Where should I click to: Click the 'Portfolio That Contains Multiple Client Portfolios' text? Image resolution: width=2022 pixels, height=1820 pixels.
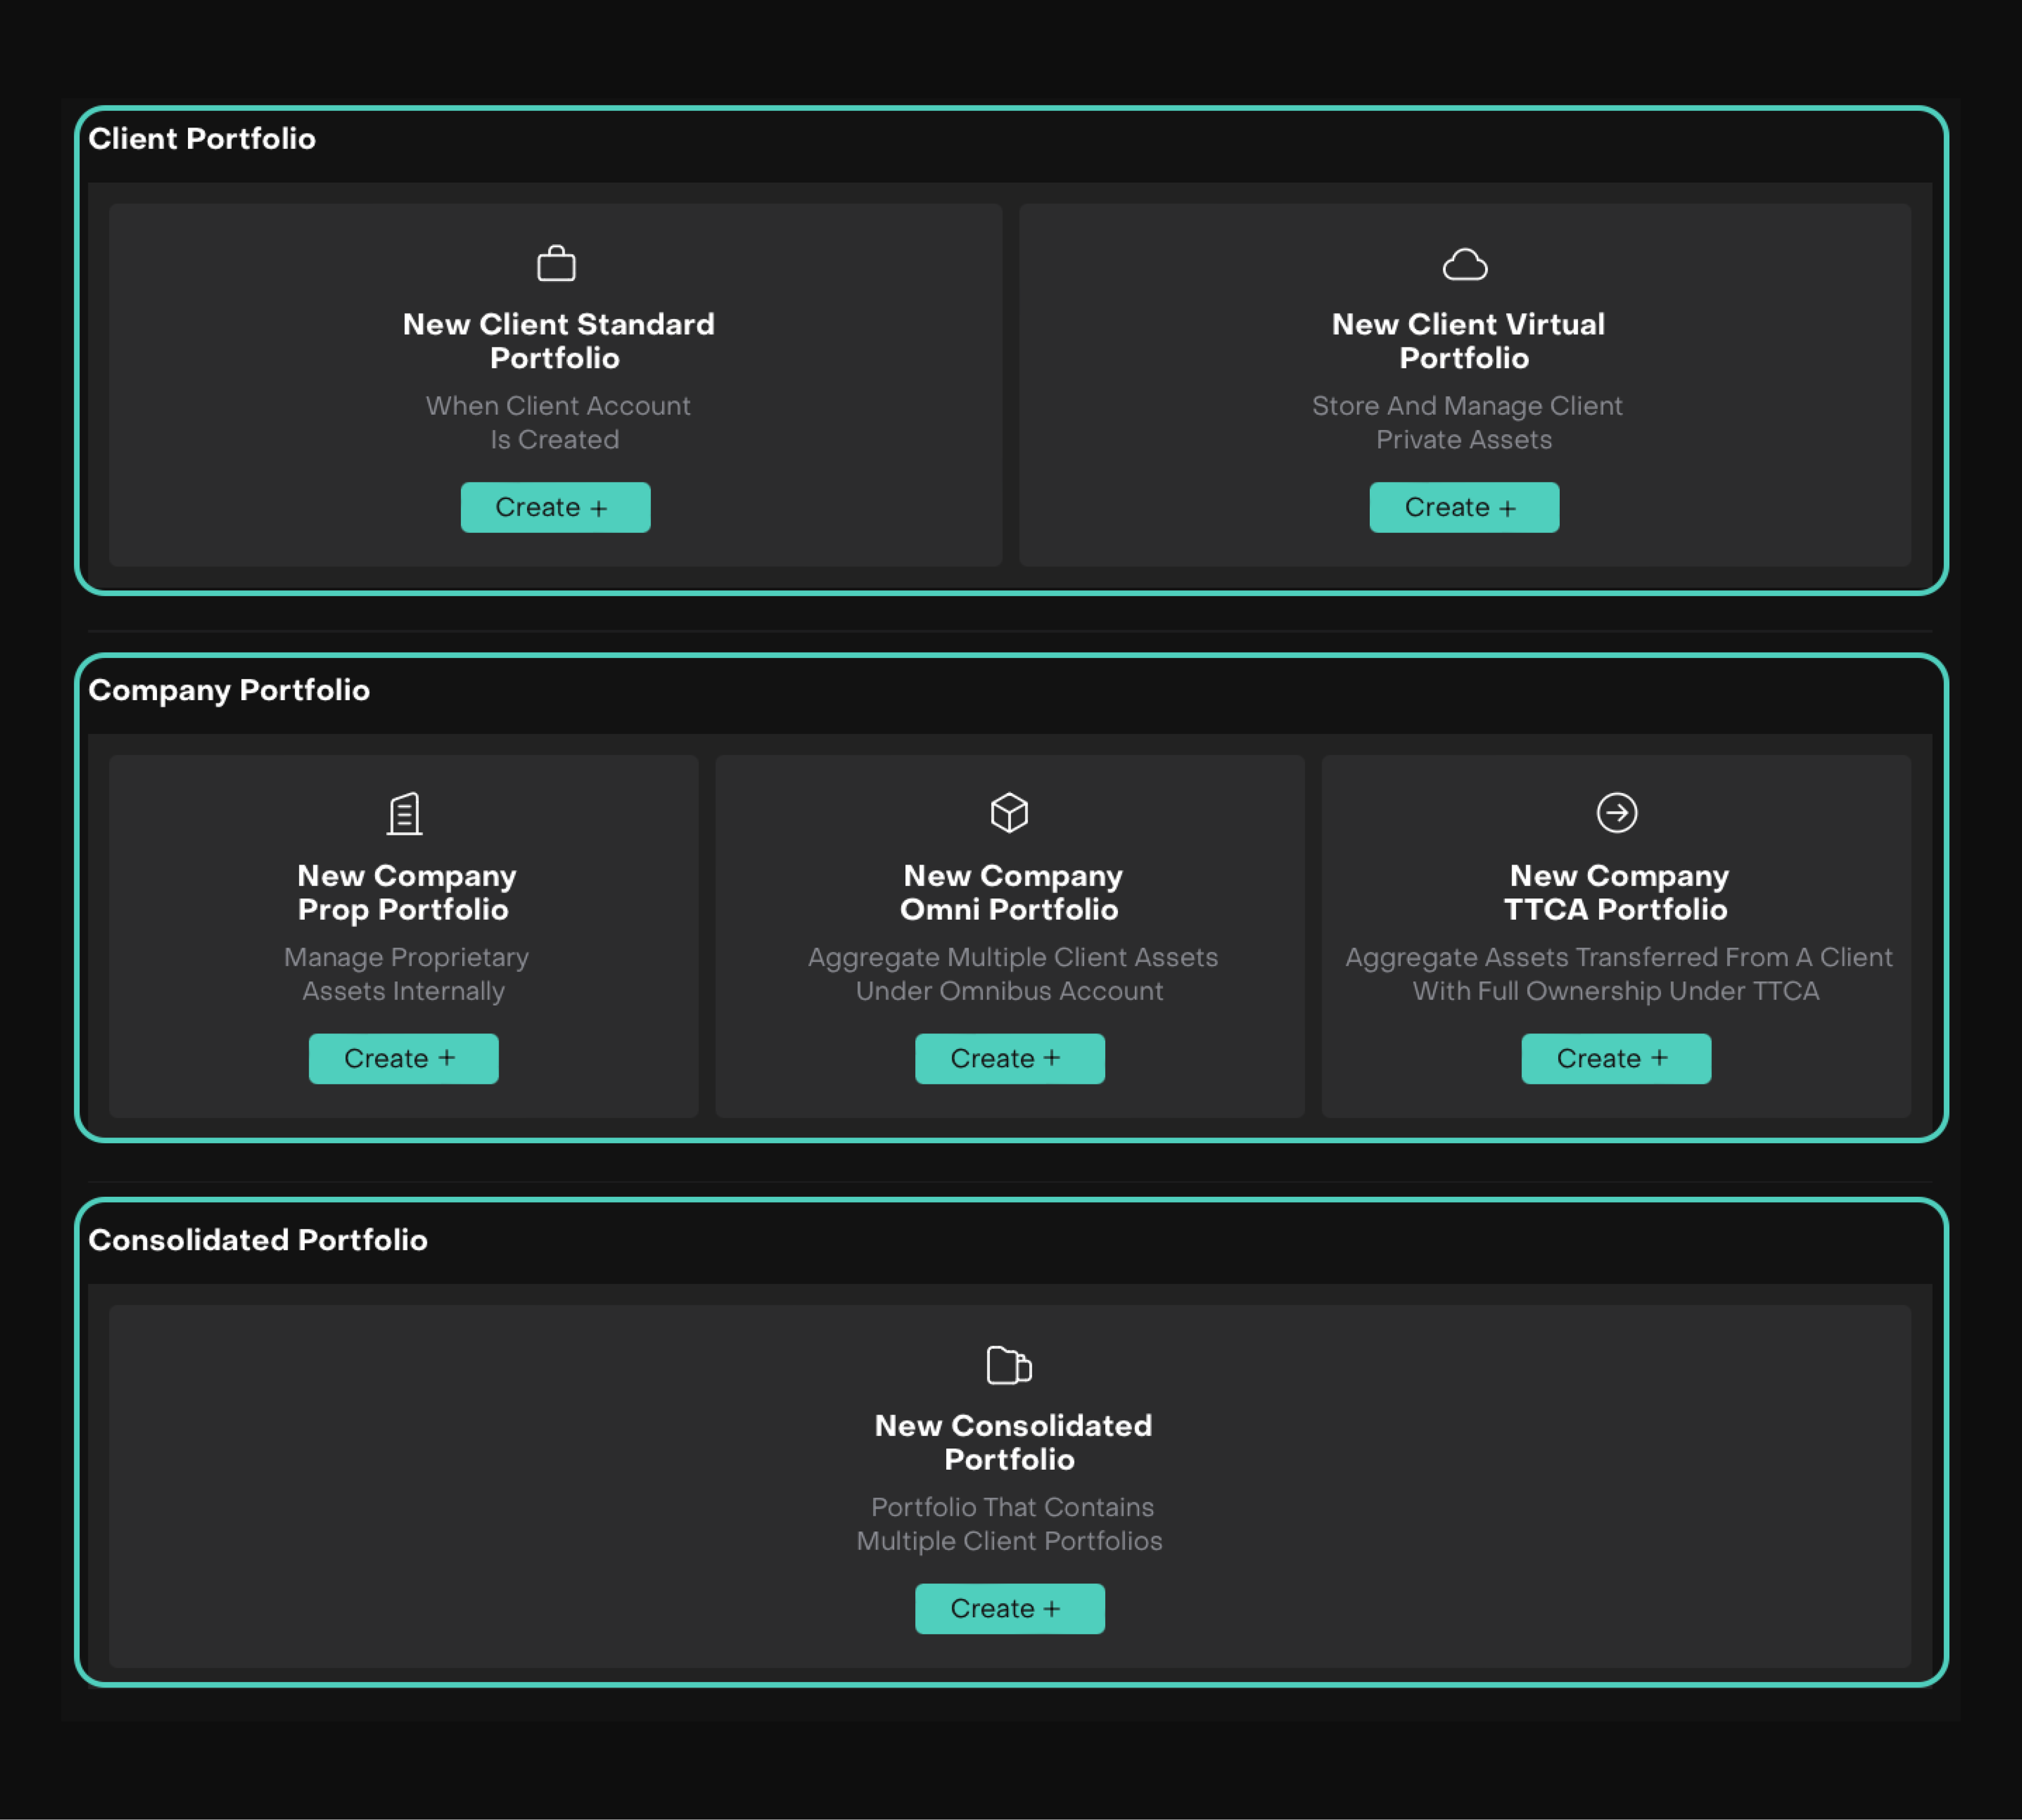[x=1010, y=1523]
